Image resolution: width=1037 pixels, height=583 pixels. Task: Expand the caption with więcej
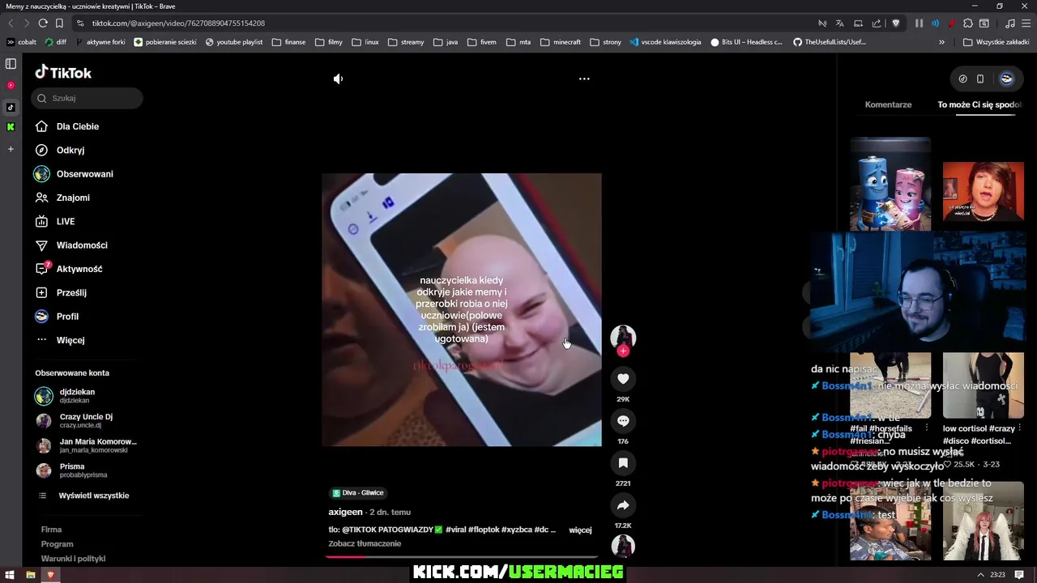[580, 530]
